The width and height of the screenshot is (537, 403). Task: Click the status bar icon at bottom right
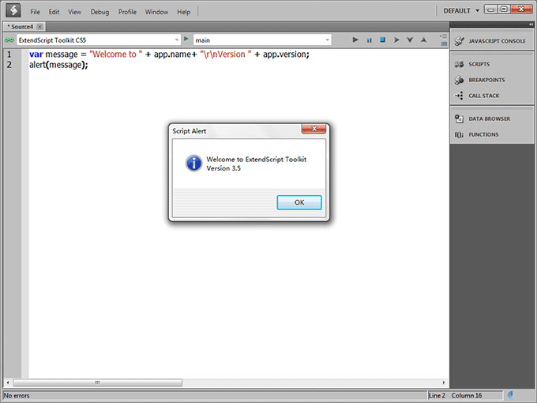tap(510, 395)
